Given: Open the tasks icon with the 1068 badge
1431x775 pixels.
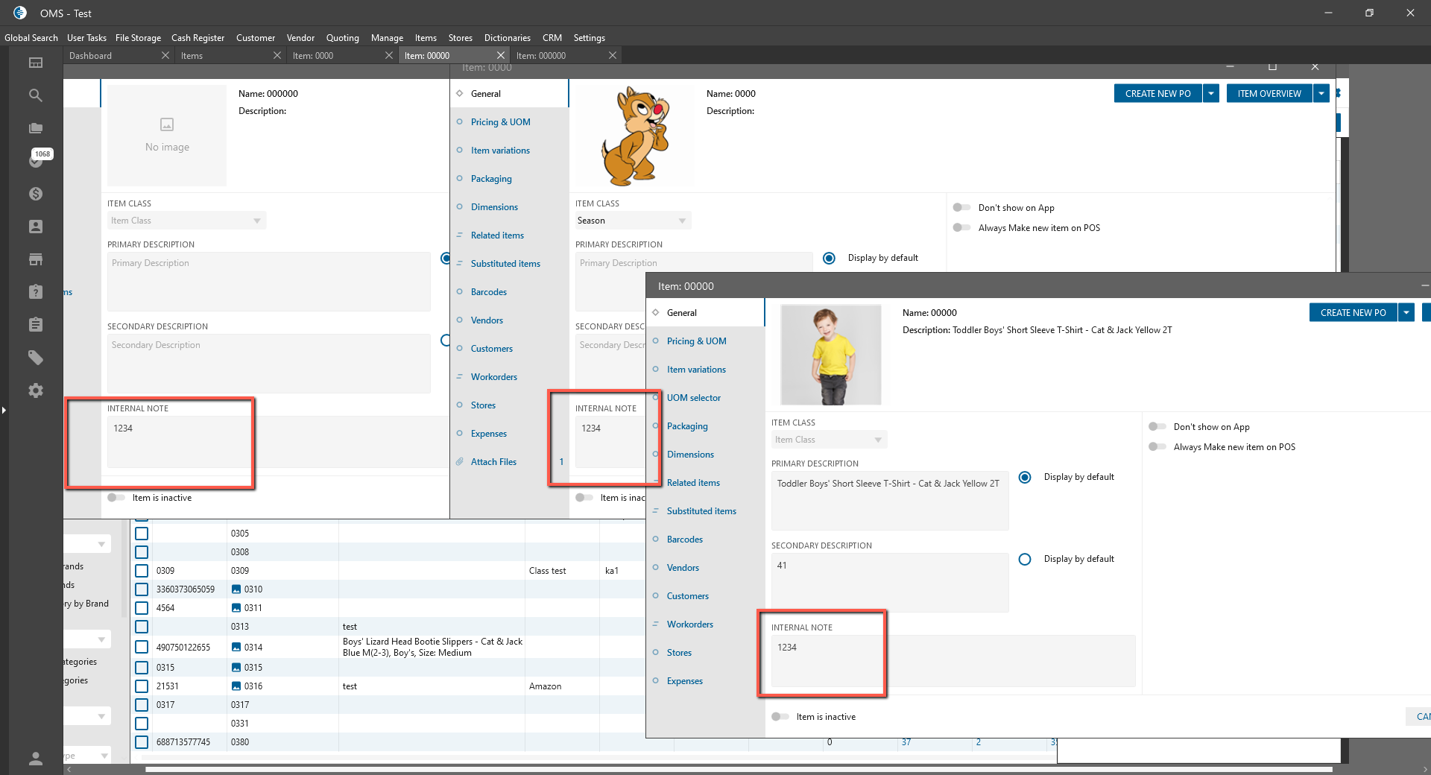Looking at the screenshot, I should pyautogui.click(x=35, y=160).
